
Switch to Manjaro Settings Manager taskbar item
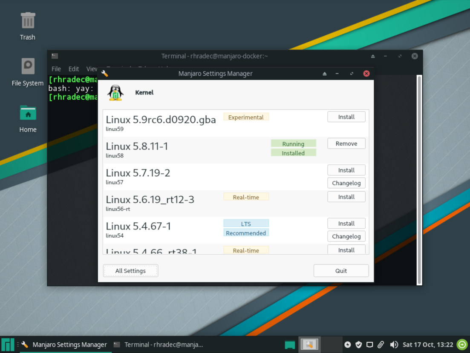[66, 344]
